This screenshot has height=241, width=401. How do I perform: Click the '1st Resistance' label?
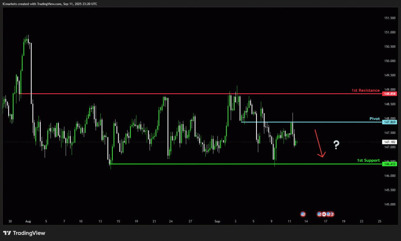[365, 90]
